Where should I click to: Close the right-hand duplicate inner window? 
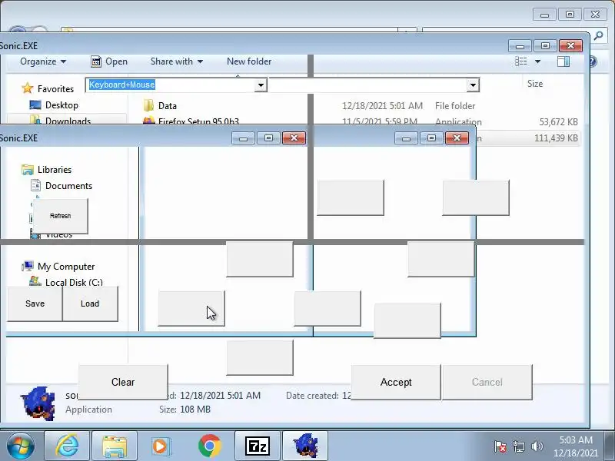coord(457,138)
